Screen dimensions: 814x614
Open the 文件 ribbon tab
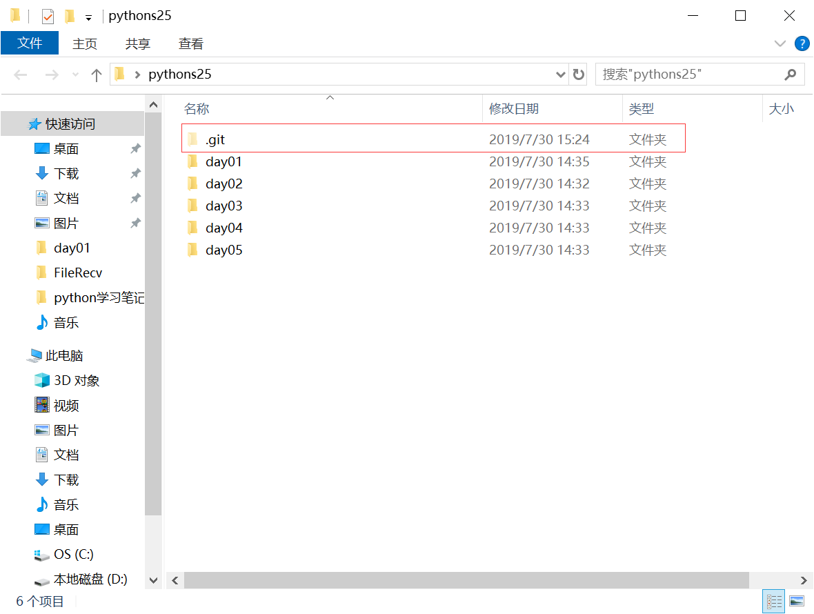click(x=30, y=43)
